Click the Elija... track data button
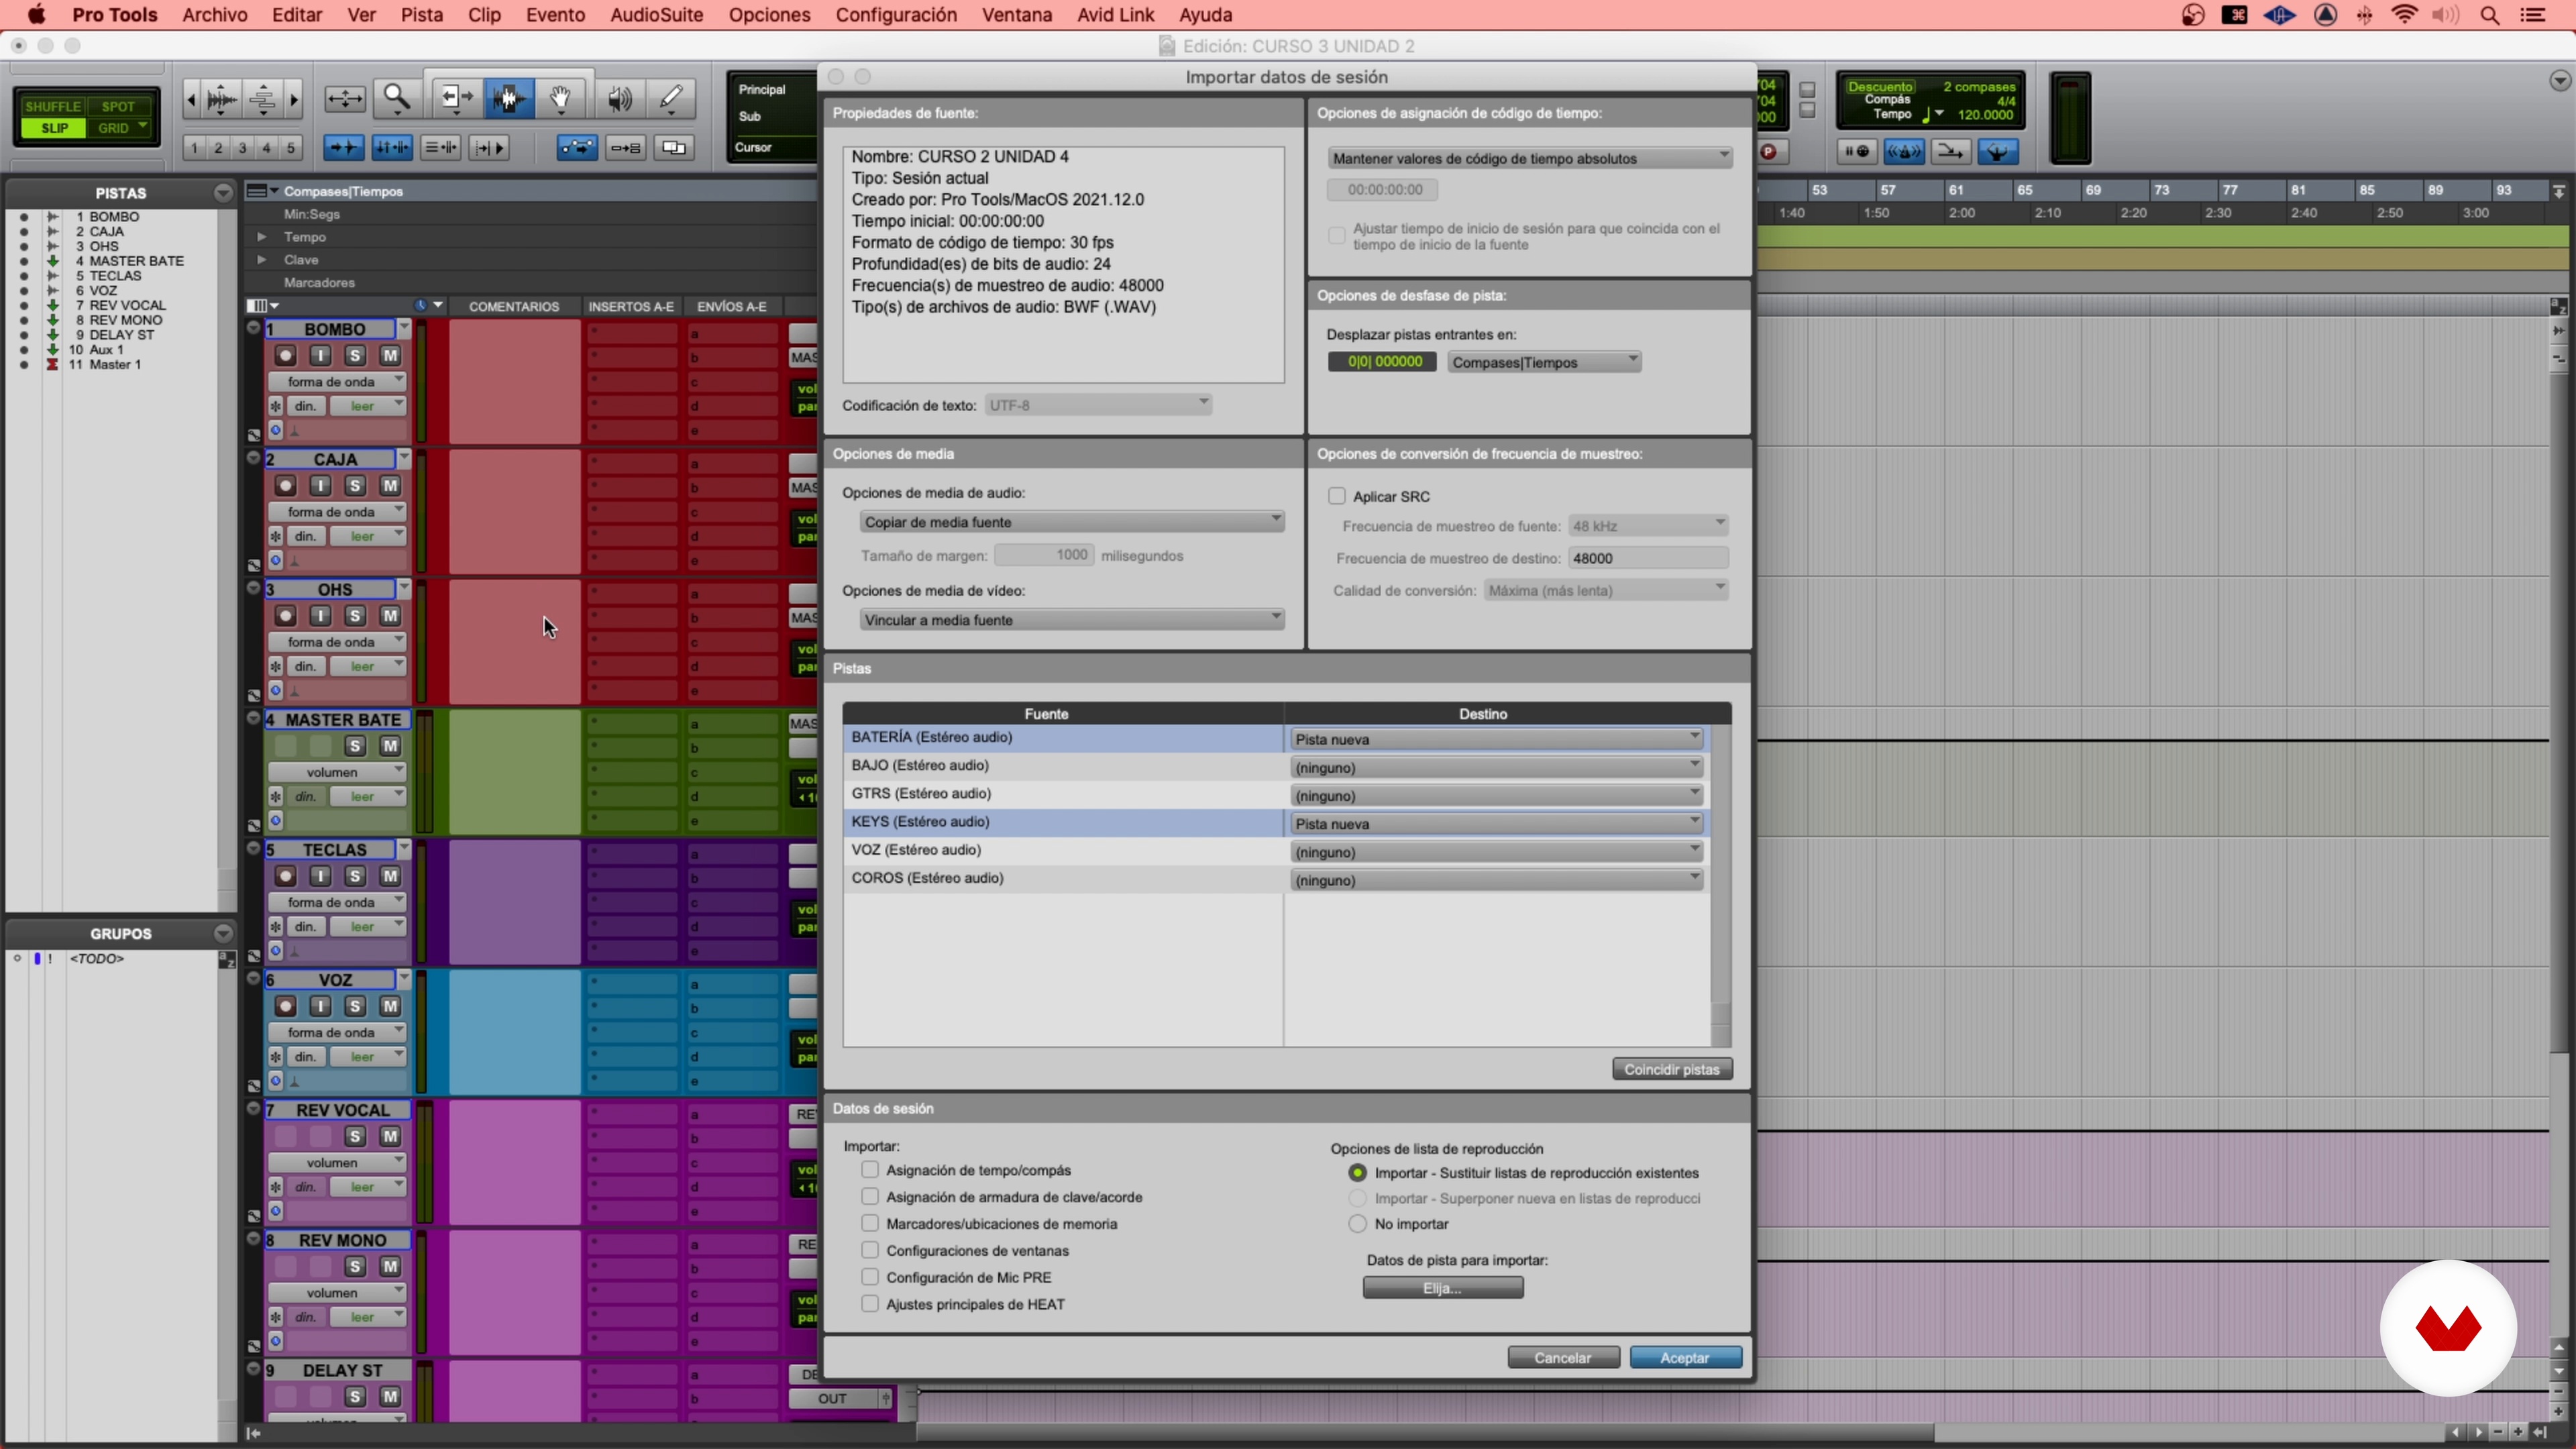Image resolution: width=2576 pixels, height=1449 pixels. coord(1442,1288)
